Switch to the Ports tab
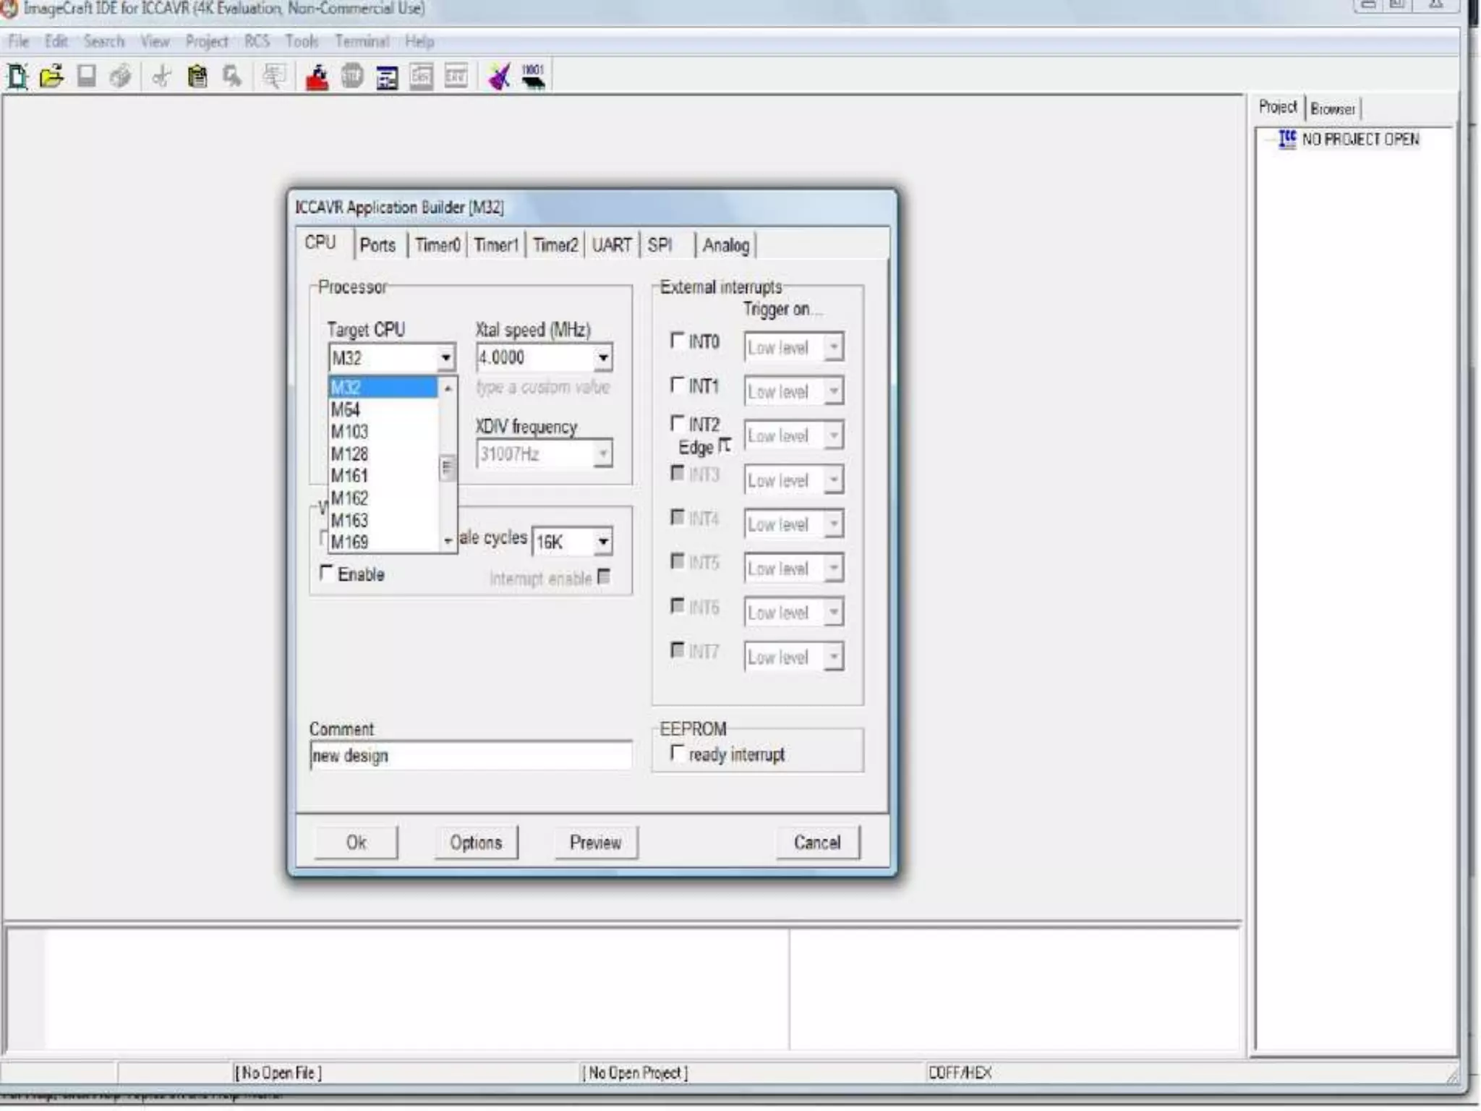Screen dimensions: 1481x1111 click(x=377, y=245)
